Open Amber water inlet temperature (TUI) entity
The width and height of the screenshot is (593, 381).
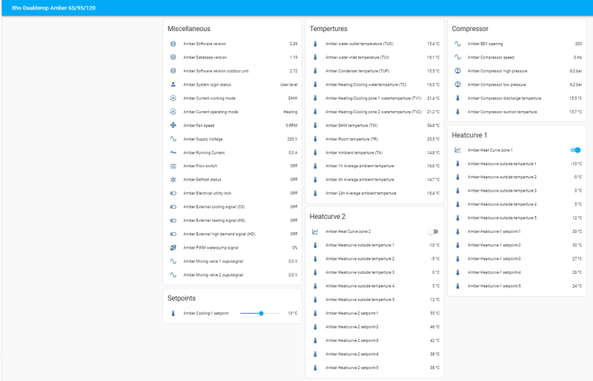click(x=375, y=58)
